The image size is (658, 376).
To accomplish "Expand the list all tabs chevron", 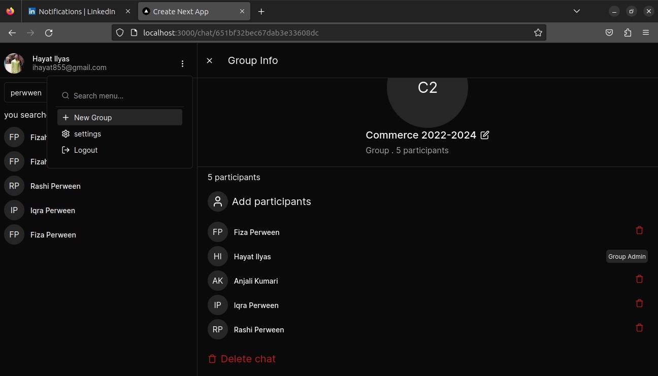I will pos(576,11).
